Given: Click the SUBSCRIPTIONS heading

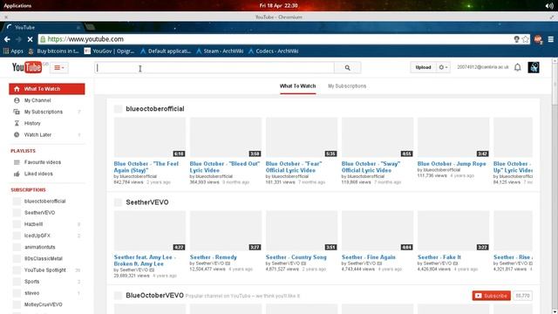Looking at the screenshot, I should 28,190.
